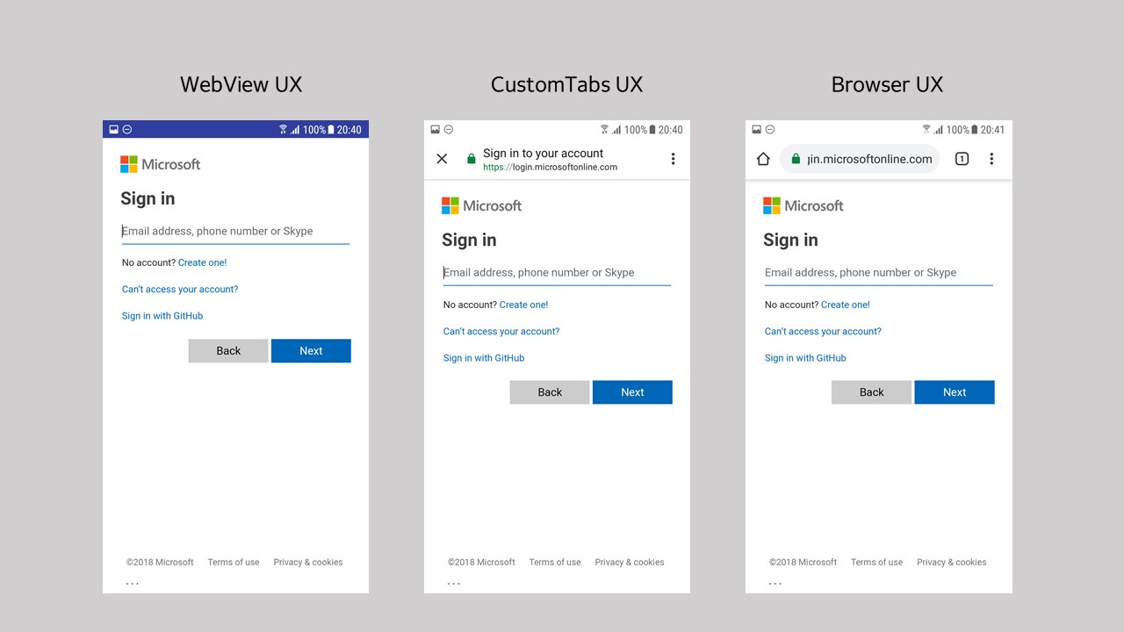Tap the CustomTabs do-not-disturb status icon
This screenshot has height=632, width=1124.
coord(449,130)
